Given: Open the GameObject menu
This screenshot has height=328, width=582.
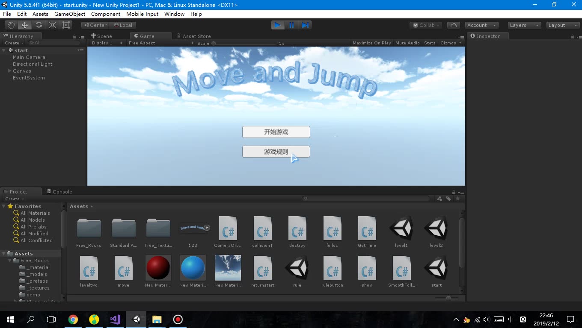Looking at the screenshot, I should [x=70, y=14].
